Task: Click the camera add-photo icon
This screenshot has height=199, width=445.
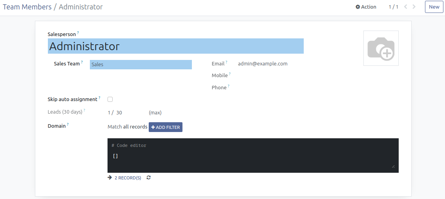Action: pos(381,48)
